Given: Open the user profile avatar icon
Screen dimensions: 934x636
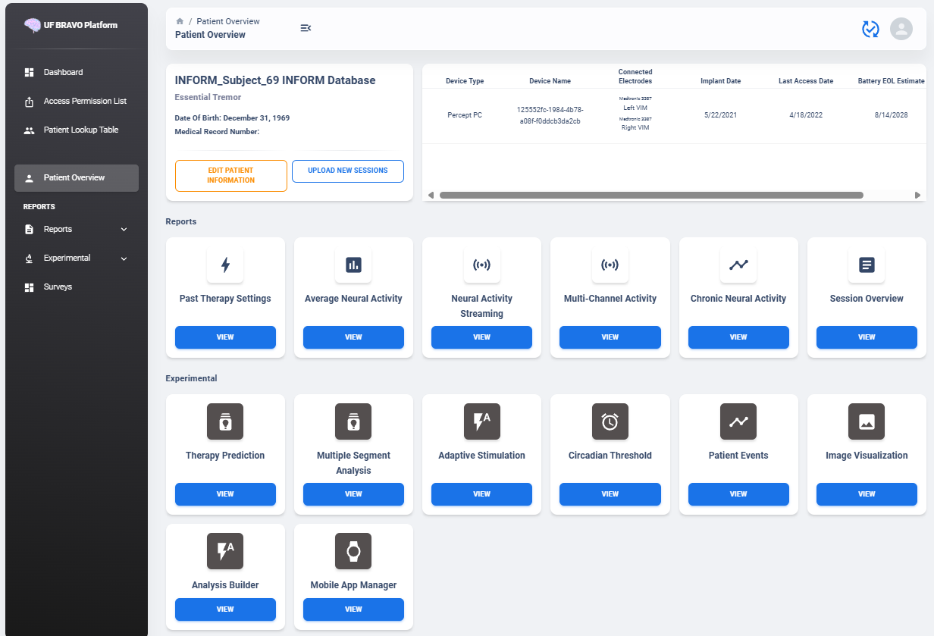Looking at the screenshot, I should tap(901, 29).
